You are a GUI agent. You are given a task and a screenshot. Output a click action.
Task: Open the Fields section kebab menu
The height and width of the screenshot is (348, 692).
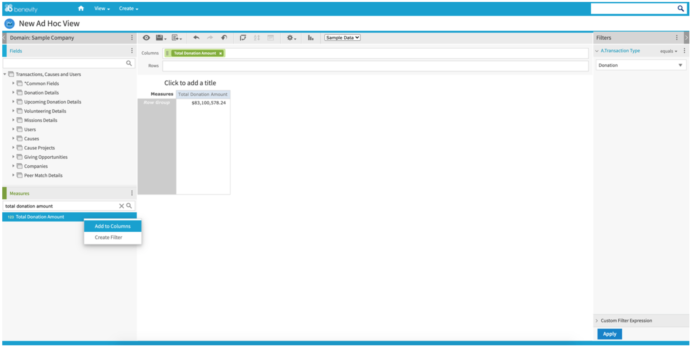132,51
